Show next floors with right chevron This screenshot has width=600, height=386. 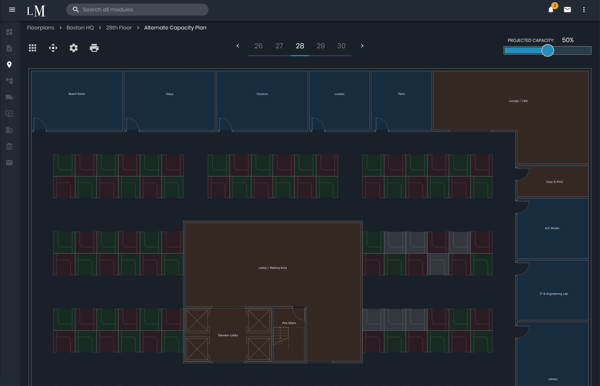click(362, 46)
